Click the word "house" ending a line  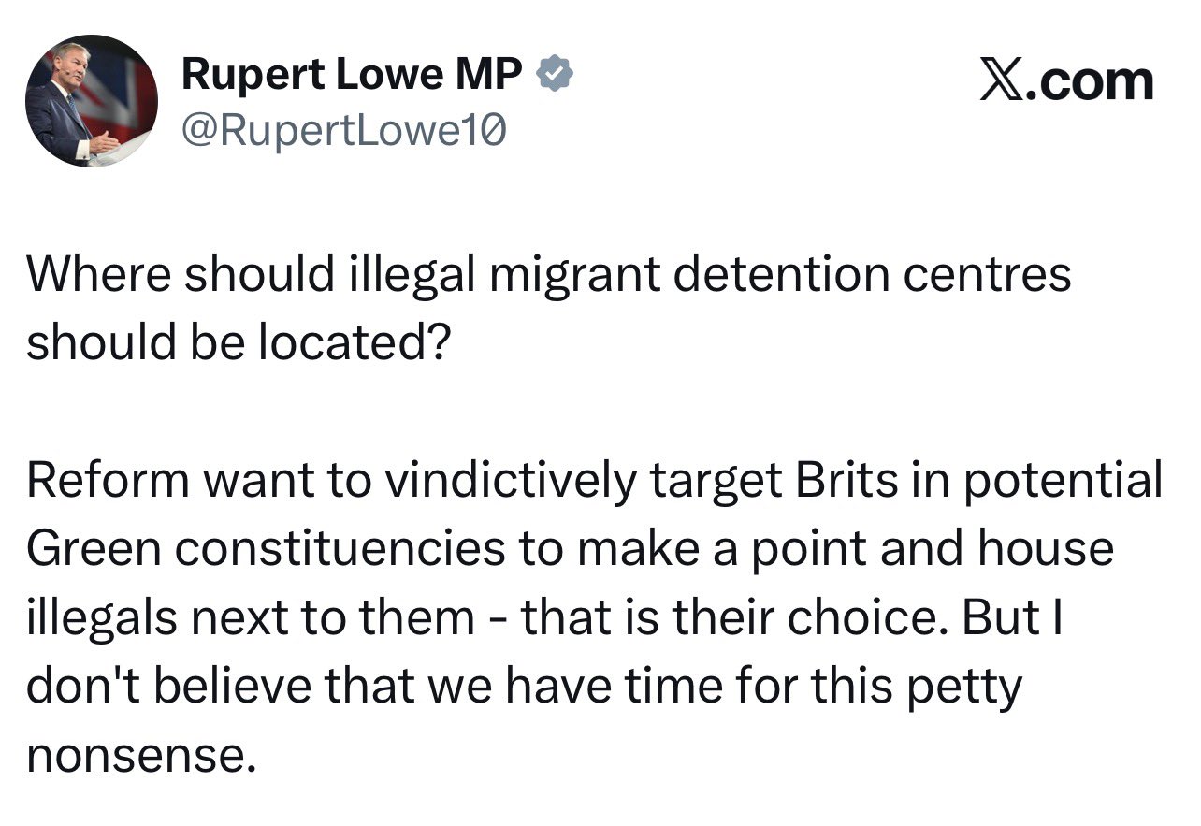pos(1046,550)
